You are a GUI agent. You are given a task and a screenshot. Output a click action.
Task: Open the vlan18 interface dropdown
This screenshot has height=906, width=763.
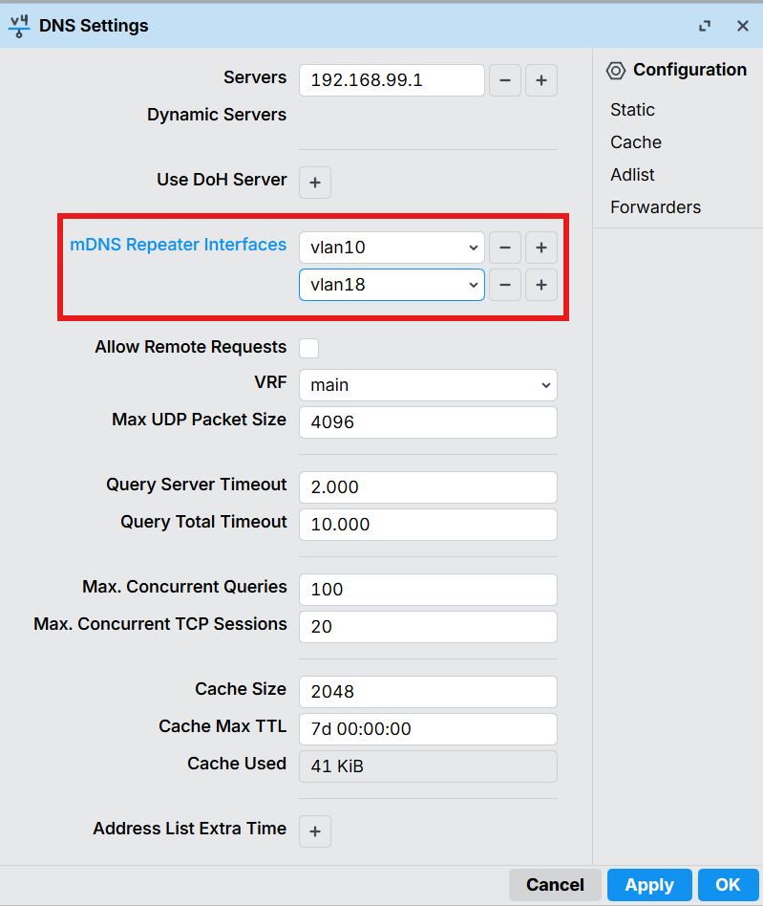click(392, 285)
